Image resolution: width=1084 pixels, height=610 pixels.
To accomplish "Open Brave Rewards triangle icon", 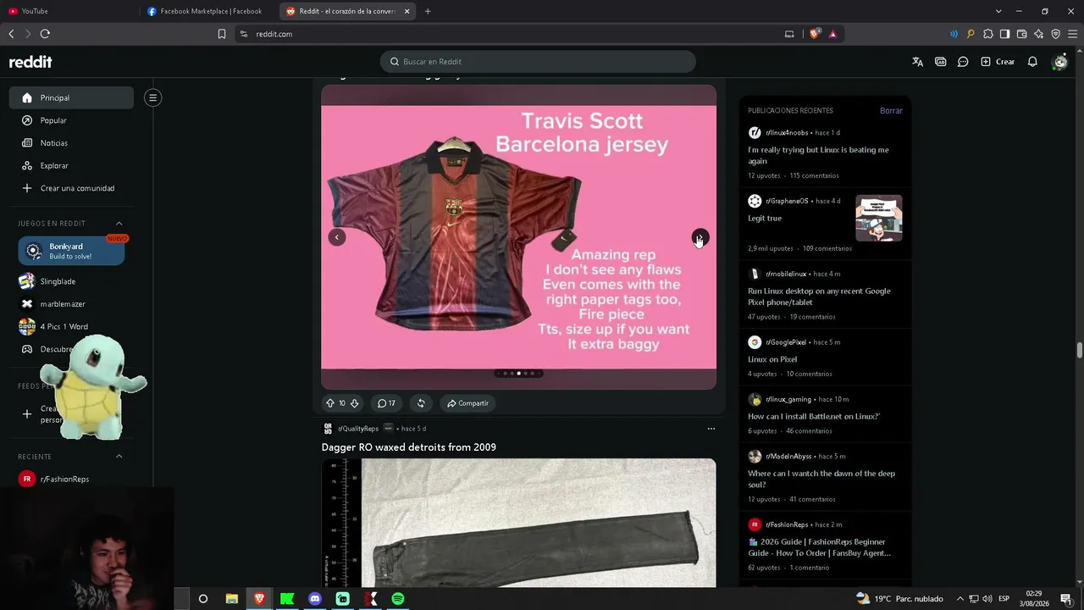I will (x=833, y=34).
